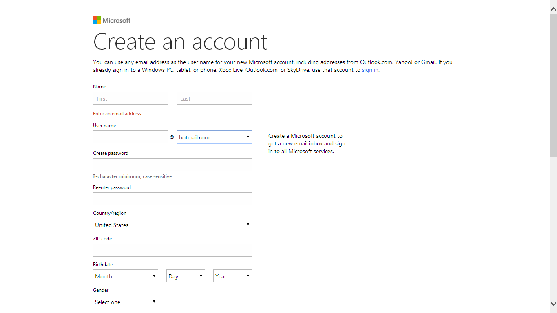Open the sign in link
Screen dimensions: 557x313
(370, 70)
